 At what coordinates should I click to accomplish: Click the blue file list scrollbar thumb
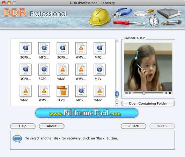pos(117,94)
